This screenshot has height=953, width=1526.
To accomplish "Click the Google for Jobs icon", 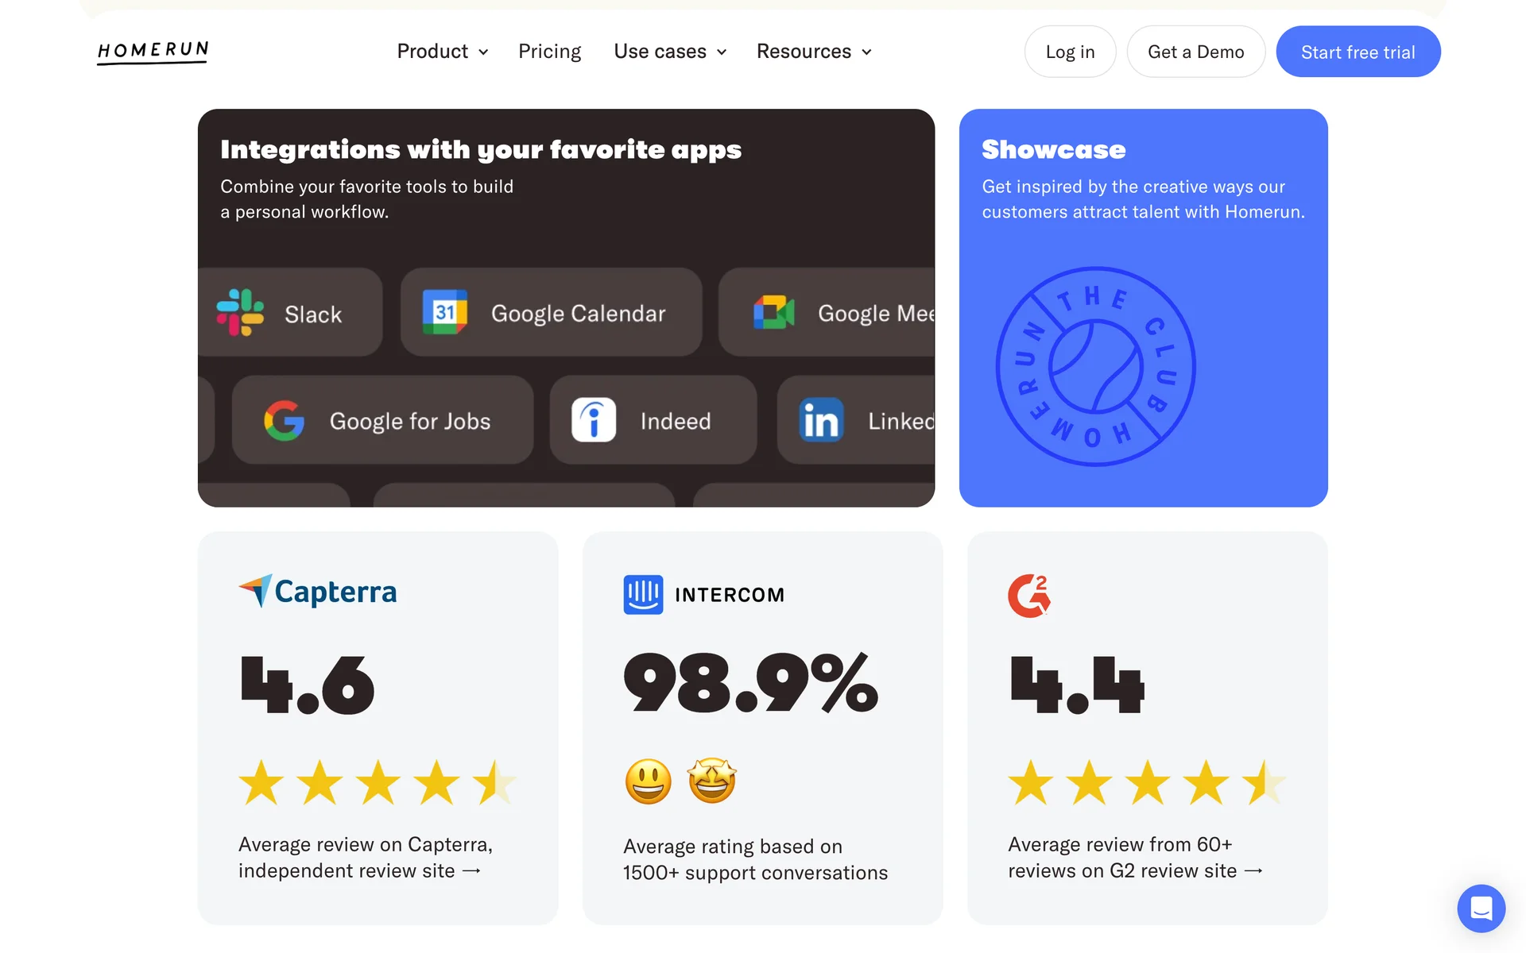I will (284, 420).
